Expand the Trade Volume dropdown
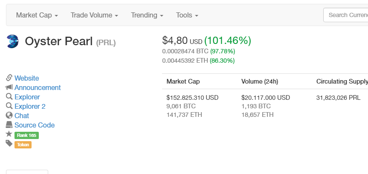 pyautogui.click(x=94, y=15)
